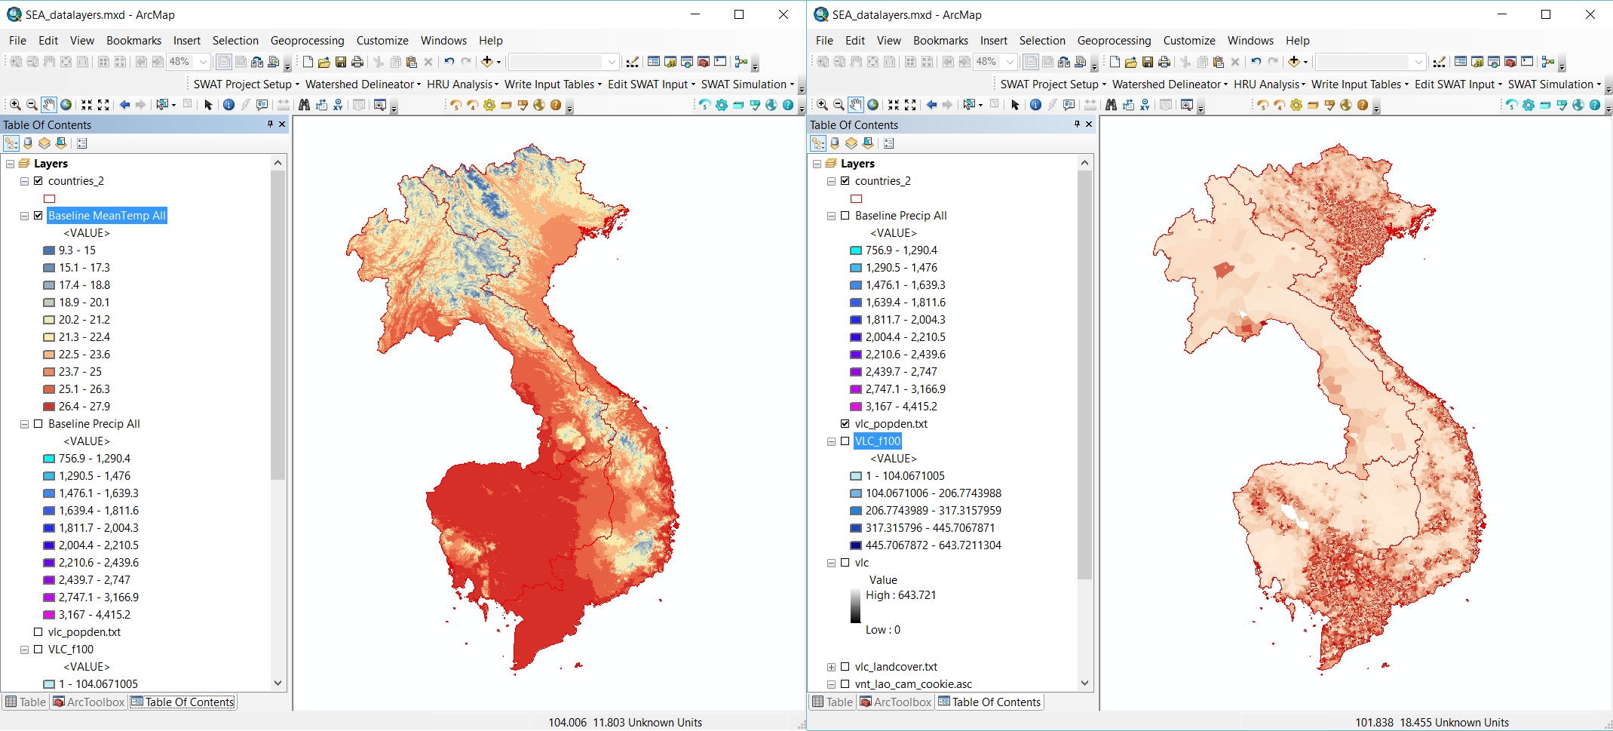Open a map document in left window
Screen dimensions: 1613x731
324,62
